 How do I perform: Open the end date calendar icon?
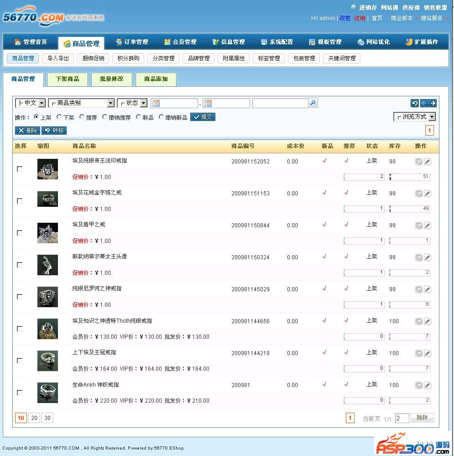pos(208,103)
